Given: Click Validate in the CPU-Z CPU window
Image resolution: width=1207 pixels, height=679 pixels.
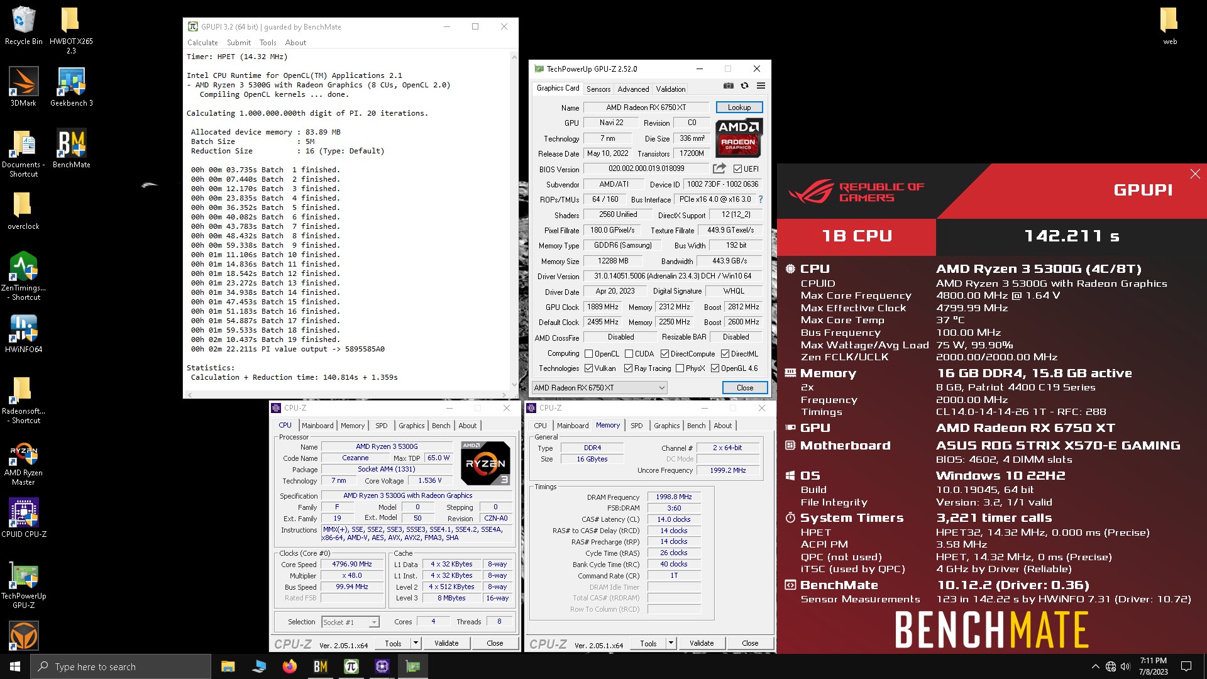Looking at the screenshot, I should tap(446, 643).
